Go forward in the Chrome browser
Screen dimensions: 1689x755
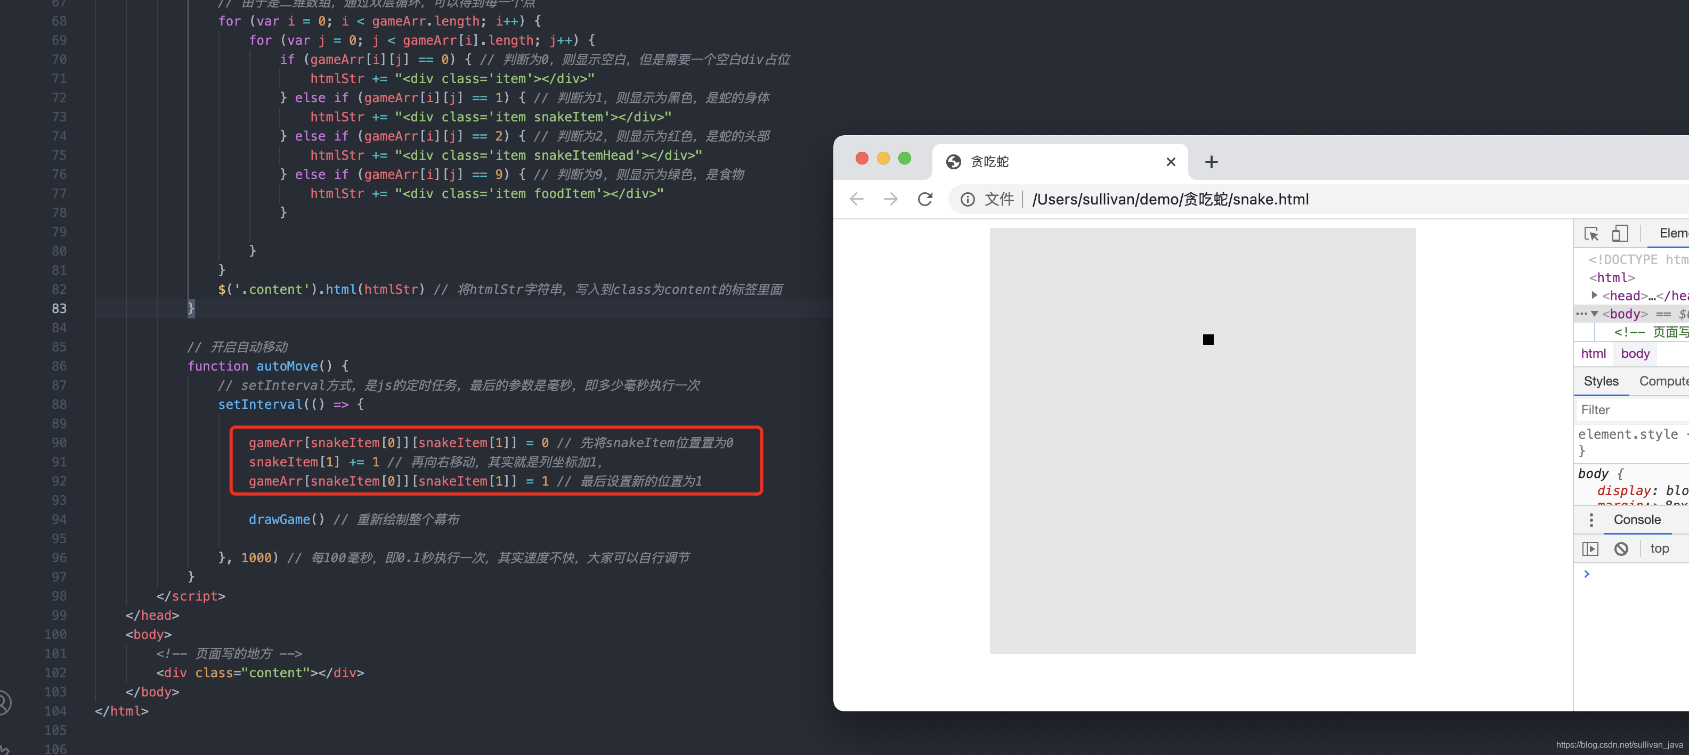tap(890, 199)
